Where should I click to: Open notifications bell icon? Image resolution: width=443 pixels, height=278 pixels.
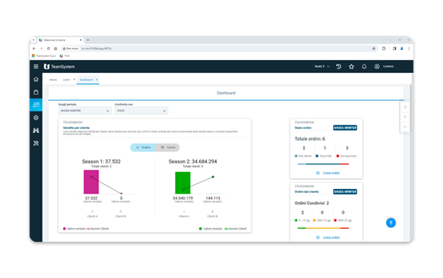(365, 67)
